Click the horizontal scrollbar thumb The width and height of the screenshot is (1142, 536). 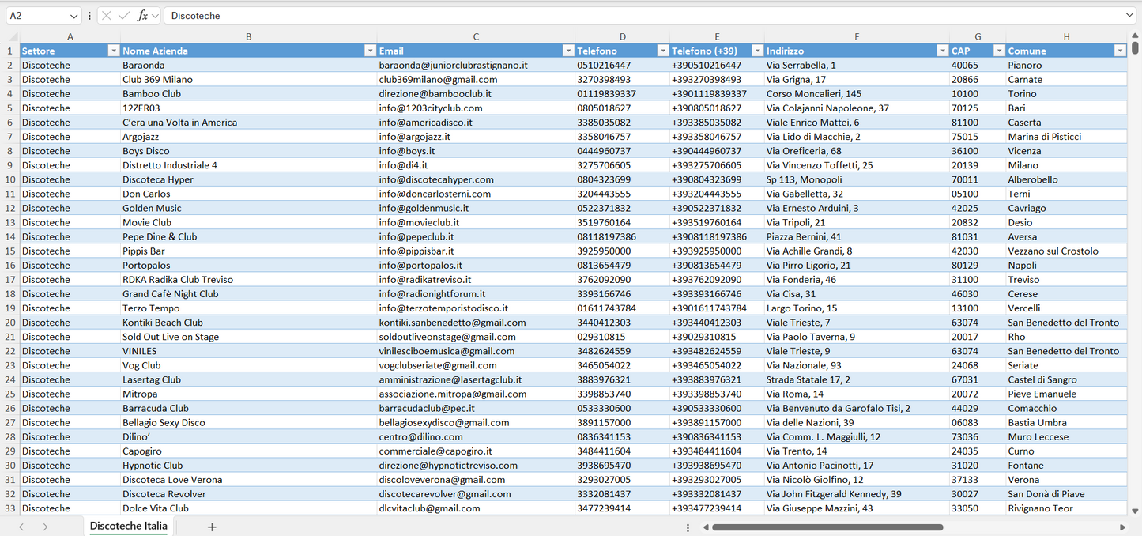pos(827,527)
